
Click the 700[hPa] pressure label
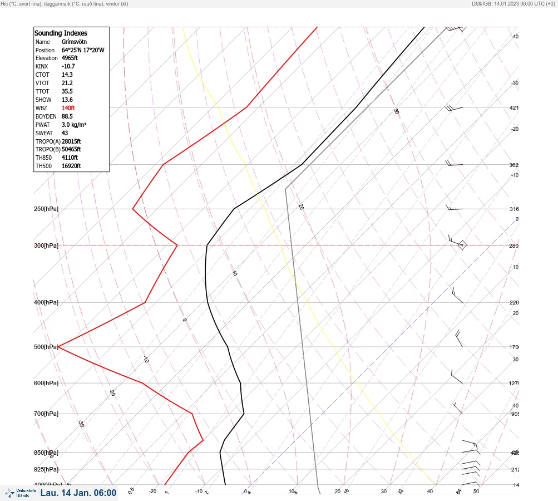pyautogui.click(x=46, y=414)
